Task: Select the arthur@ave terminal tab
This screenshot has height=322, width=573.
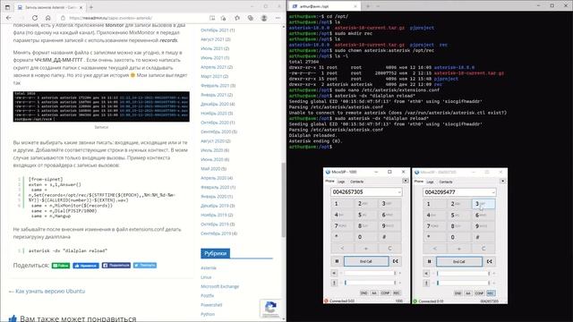Action: 323,6
